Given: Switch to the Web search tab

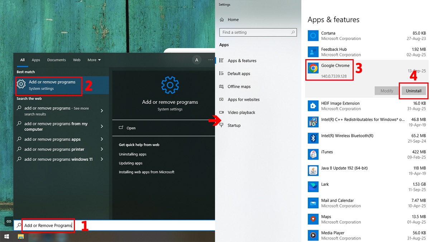Looking at the screenshot, I should point(77,60).
